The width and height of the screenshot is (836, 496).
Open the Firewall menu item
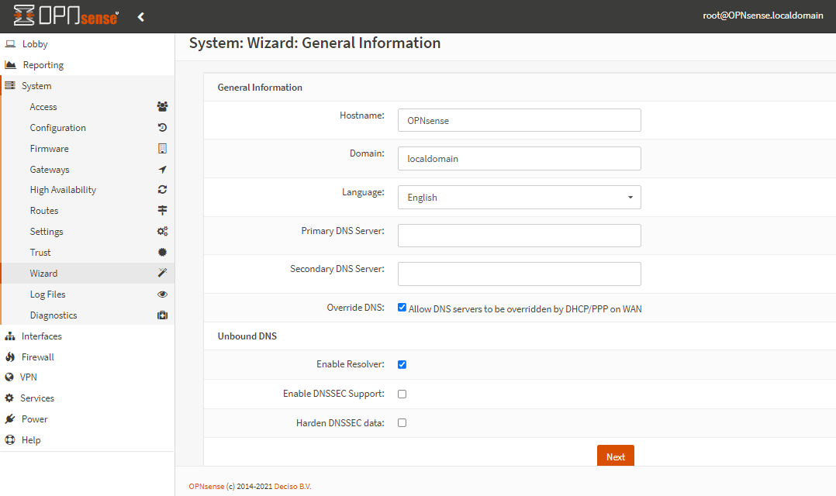[x=36, y=356]
